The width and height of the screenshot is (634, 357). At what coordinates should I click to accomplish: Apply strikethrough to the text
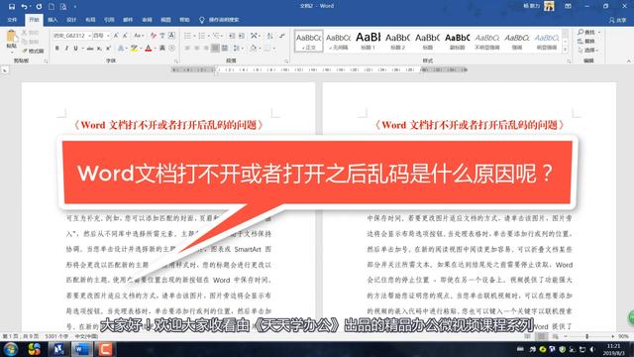(x=90, y=49)
